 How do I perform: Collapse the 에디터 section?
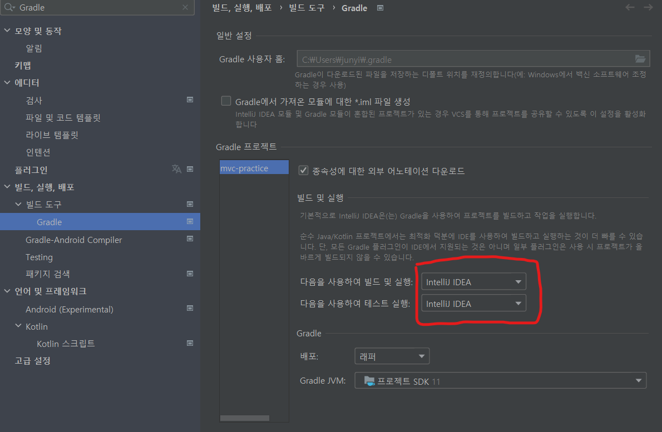(7, 83)
